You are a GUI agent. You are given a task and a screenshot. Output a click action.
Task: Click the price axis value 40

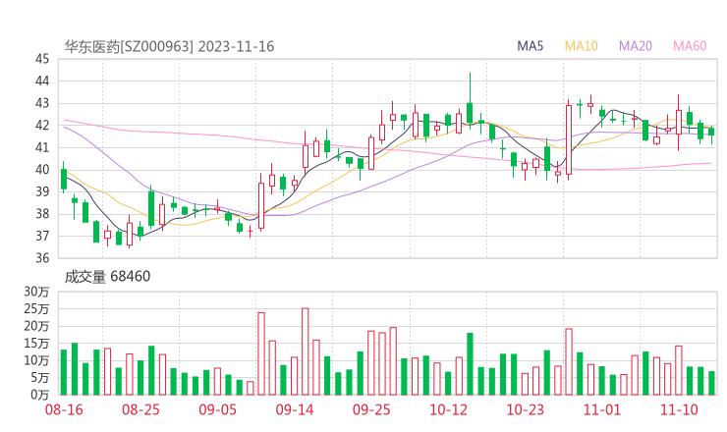point(42,170)
